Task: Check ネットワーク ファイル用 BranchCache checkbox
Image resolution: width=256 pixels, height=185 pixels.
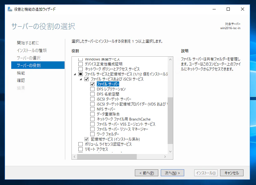Action: click(92, 119)
